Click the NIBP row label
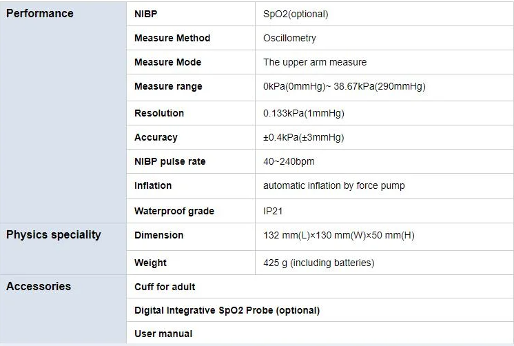 (146, 14)
